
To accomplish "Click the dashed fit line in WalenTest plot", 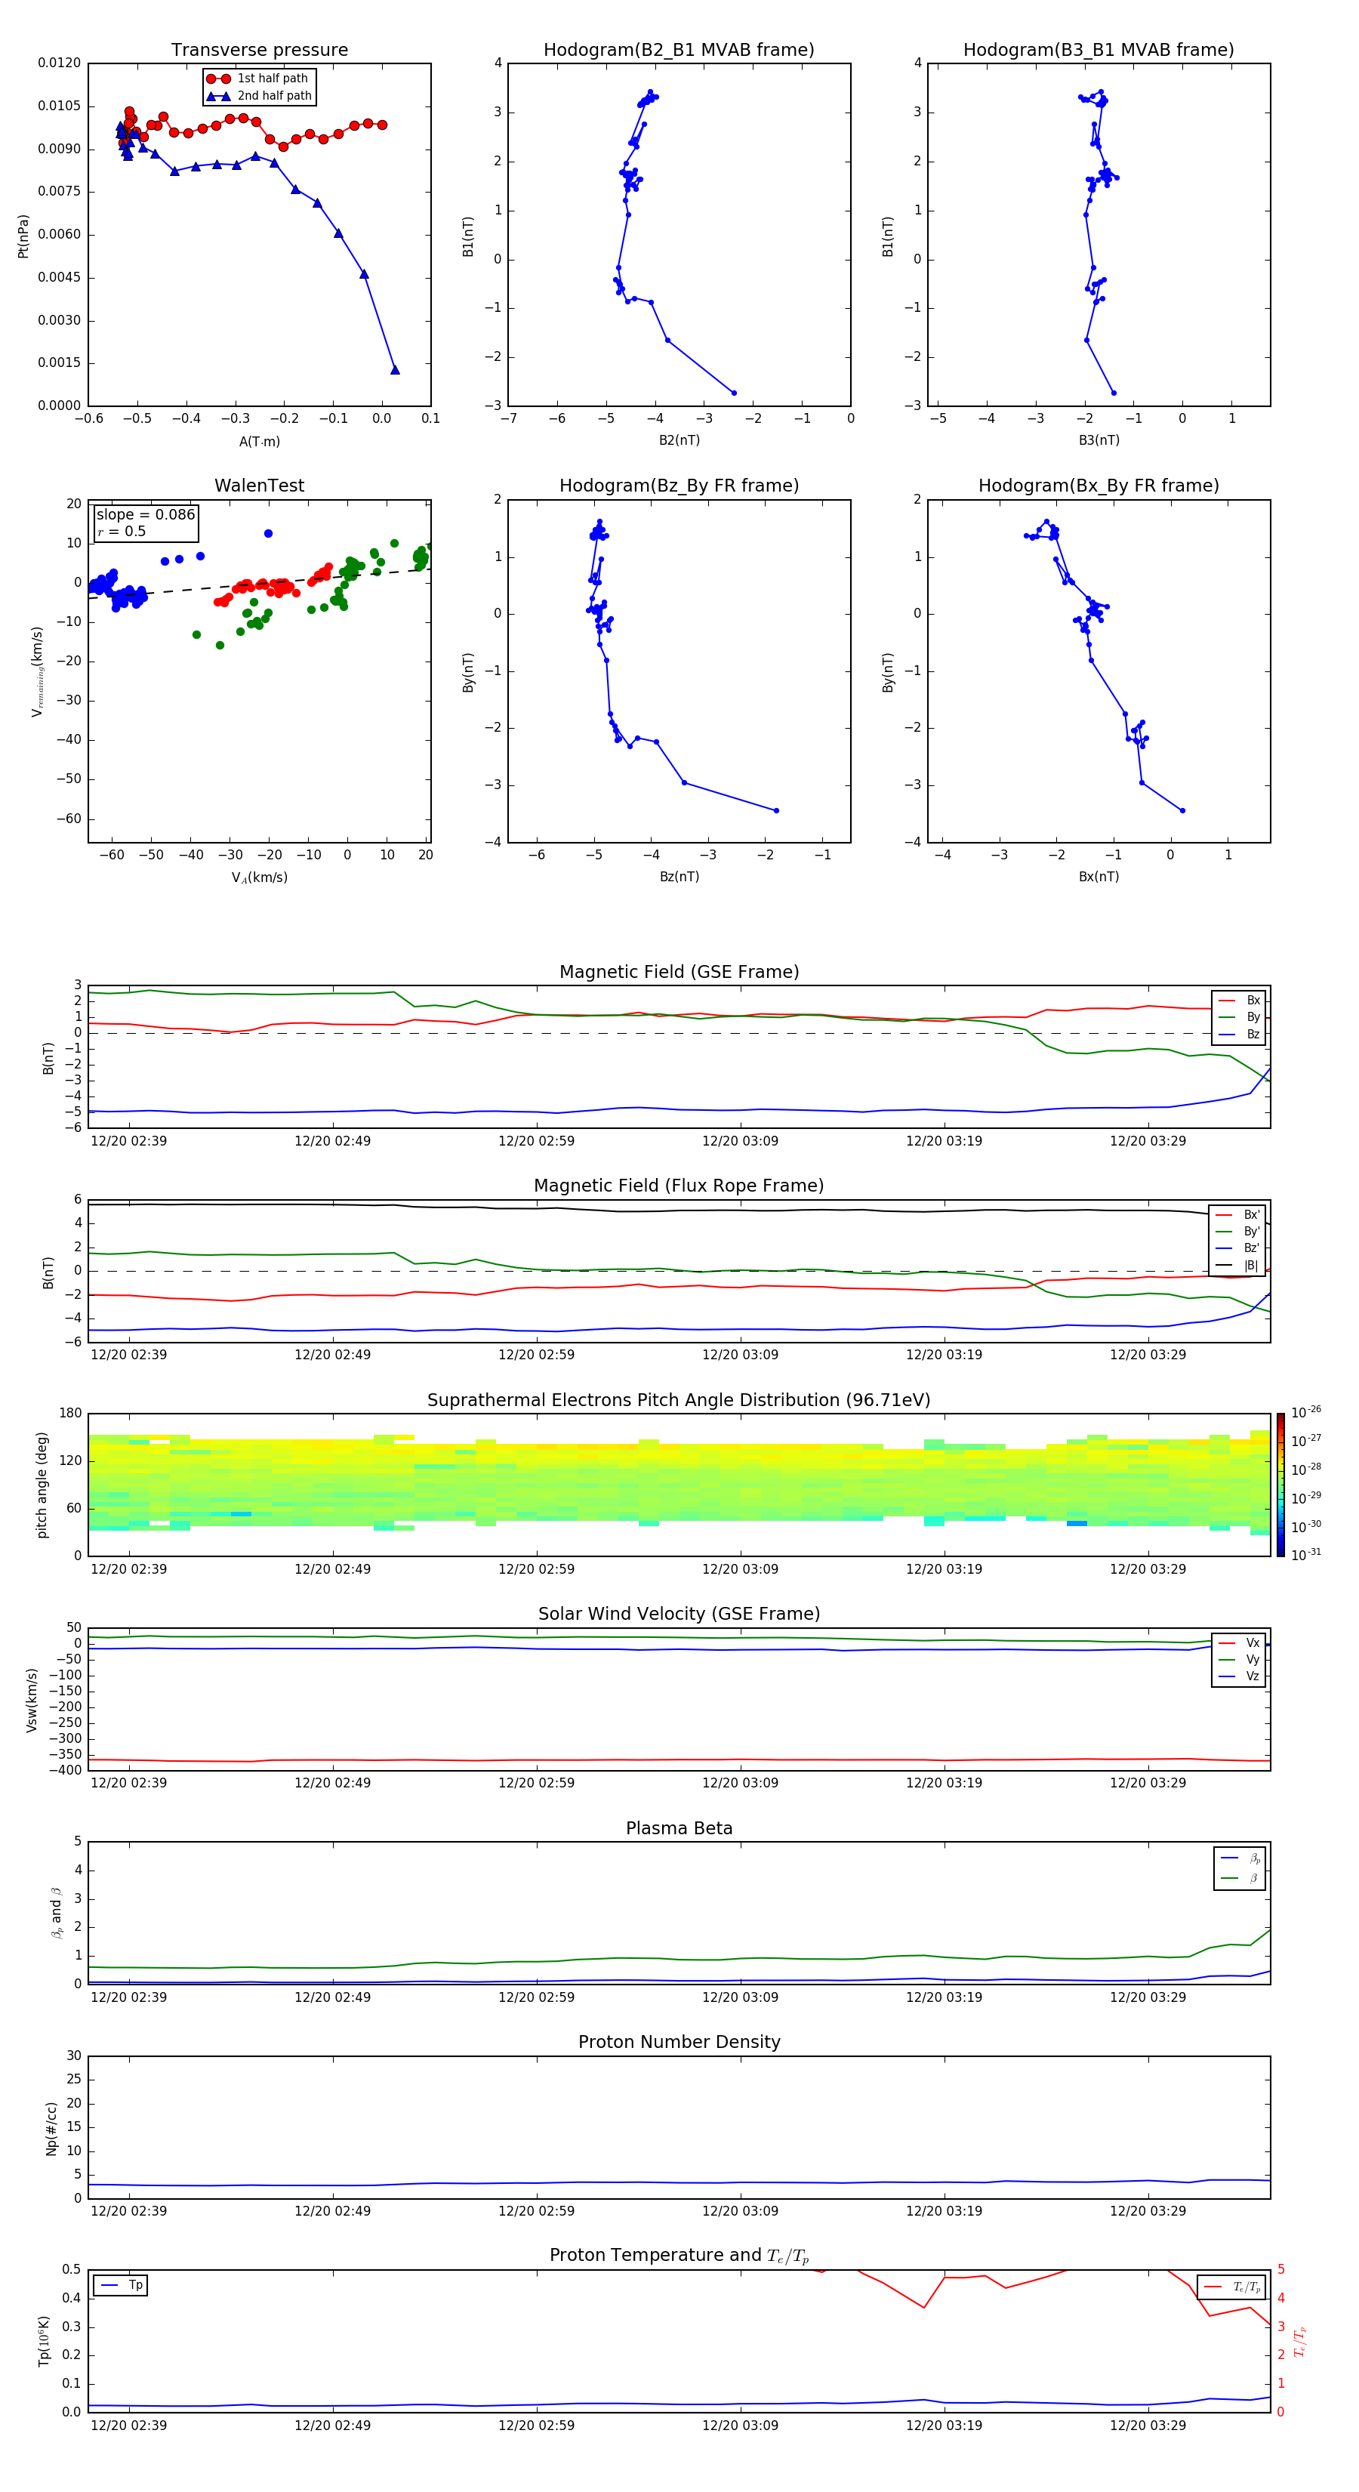I will [259, 583].
